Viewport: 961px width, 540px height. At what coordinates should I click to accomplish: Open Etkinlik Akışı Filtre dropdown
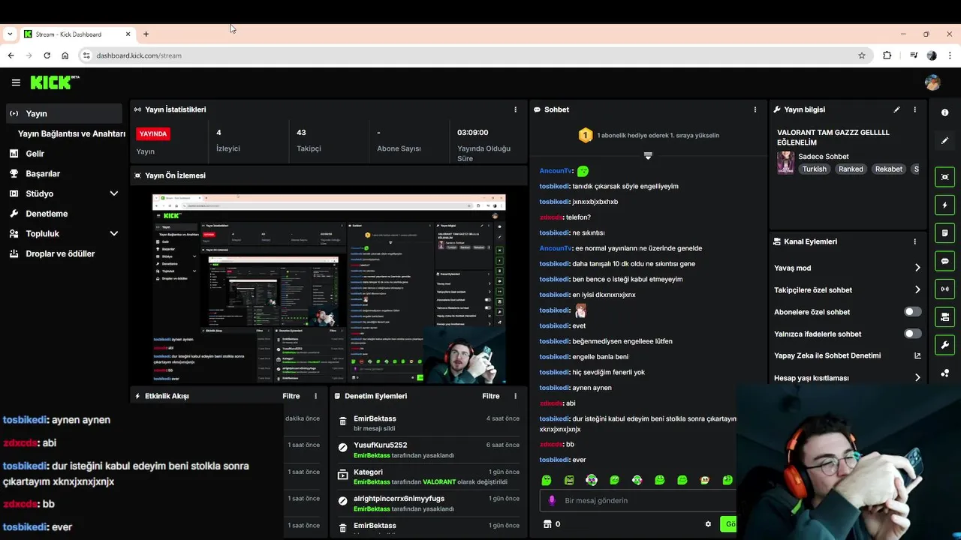coord(291,396)
